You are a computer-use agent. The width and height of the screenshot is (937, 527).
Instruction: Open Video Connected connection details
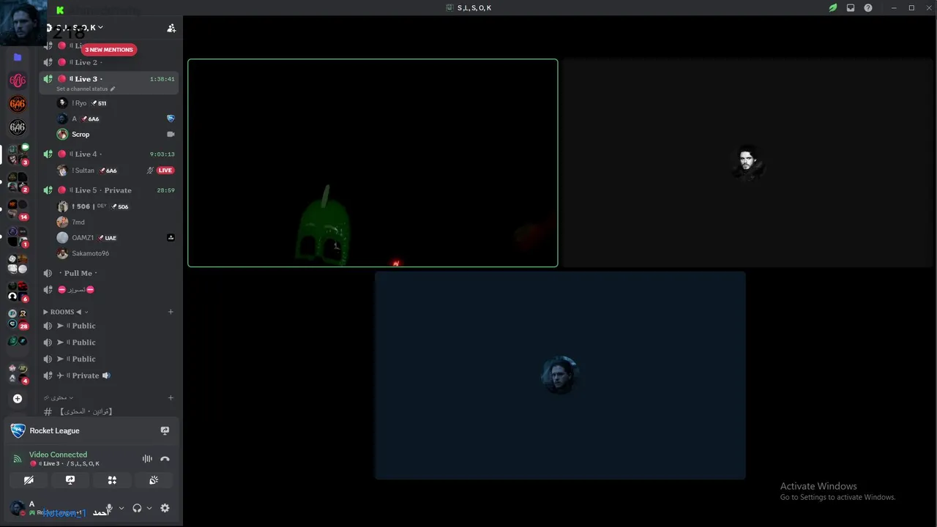(58, 455)
